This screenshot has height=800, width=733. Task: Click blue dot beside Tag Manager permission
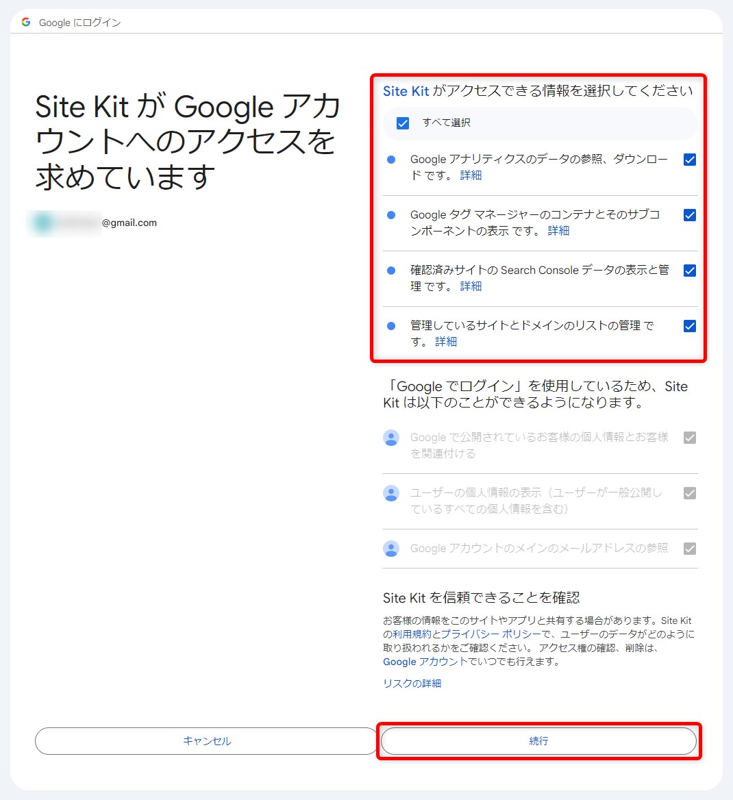click(x=391, y=215)
